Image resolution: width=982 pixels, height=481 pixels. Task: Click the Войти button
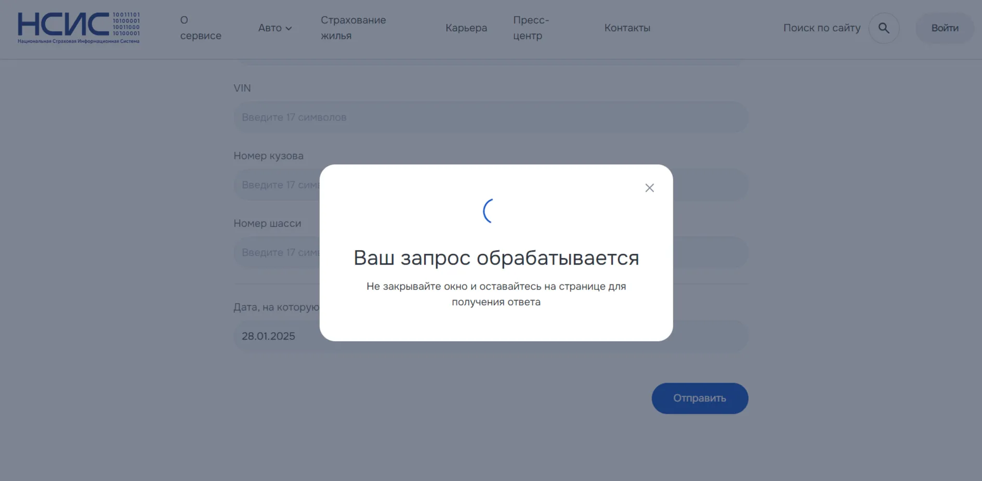[945, 28]
